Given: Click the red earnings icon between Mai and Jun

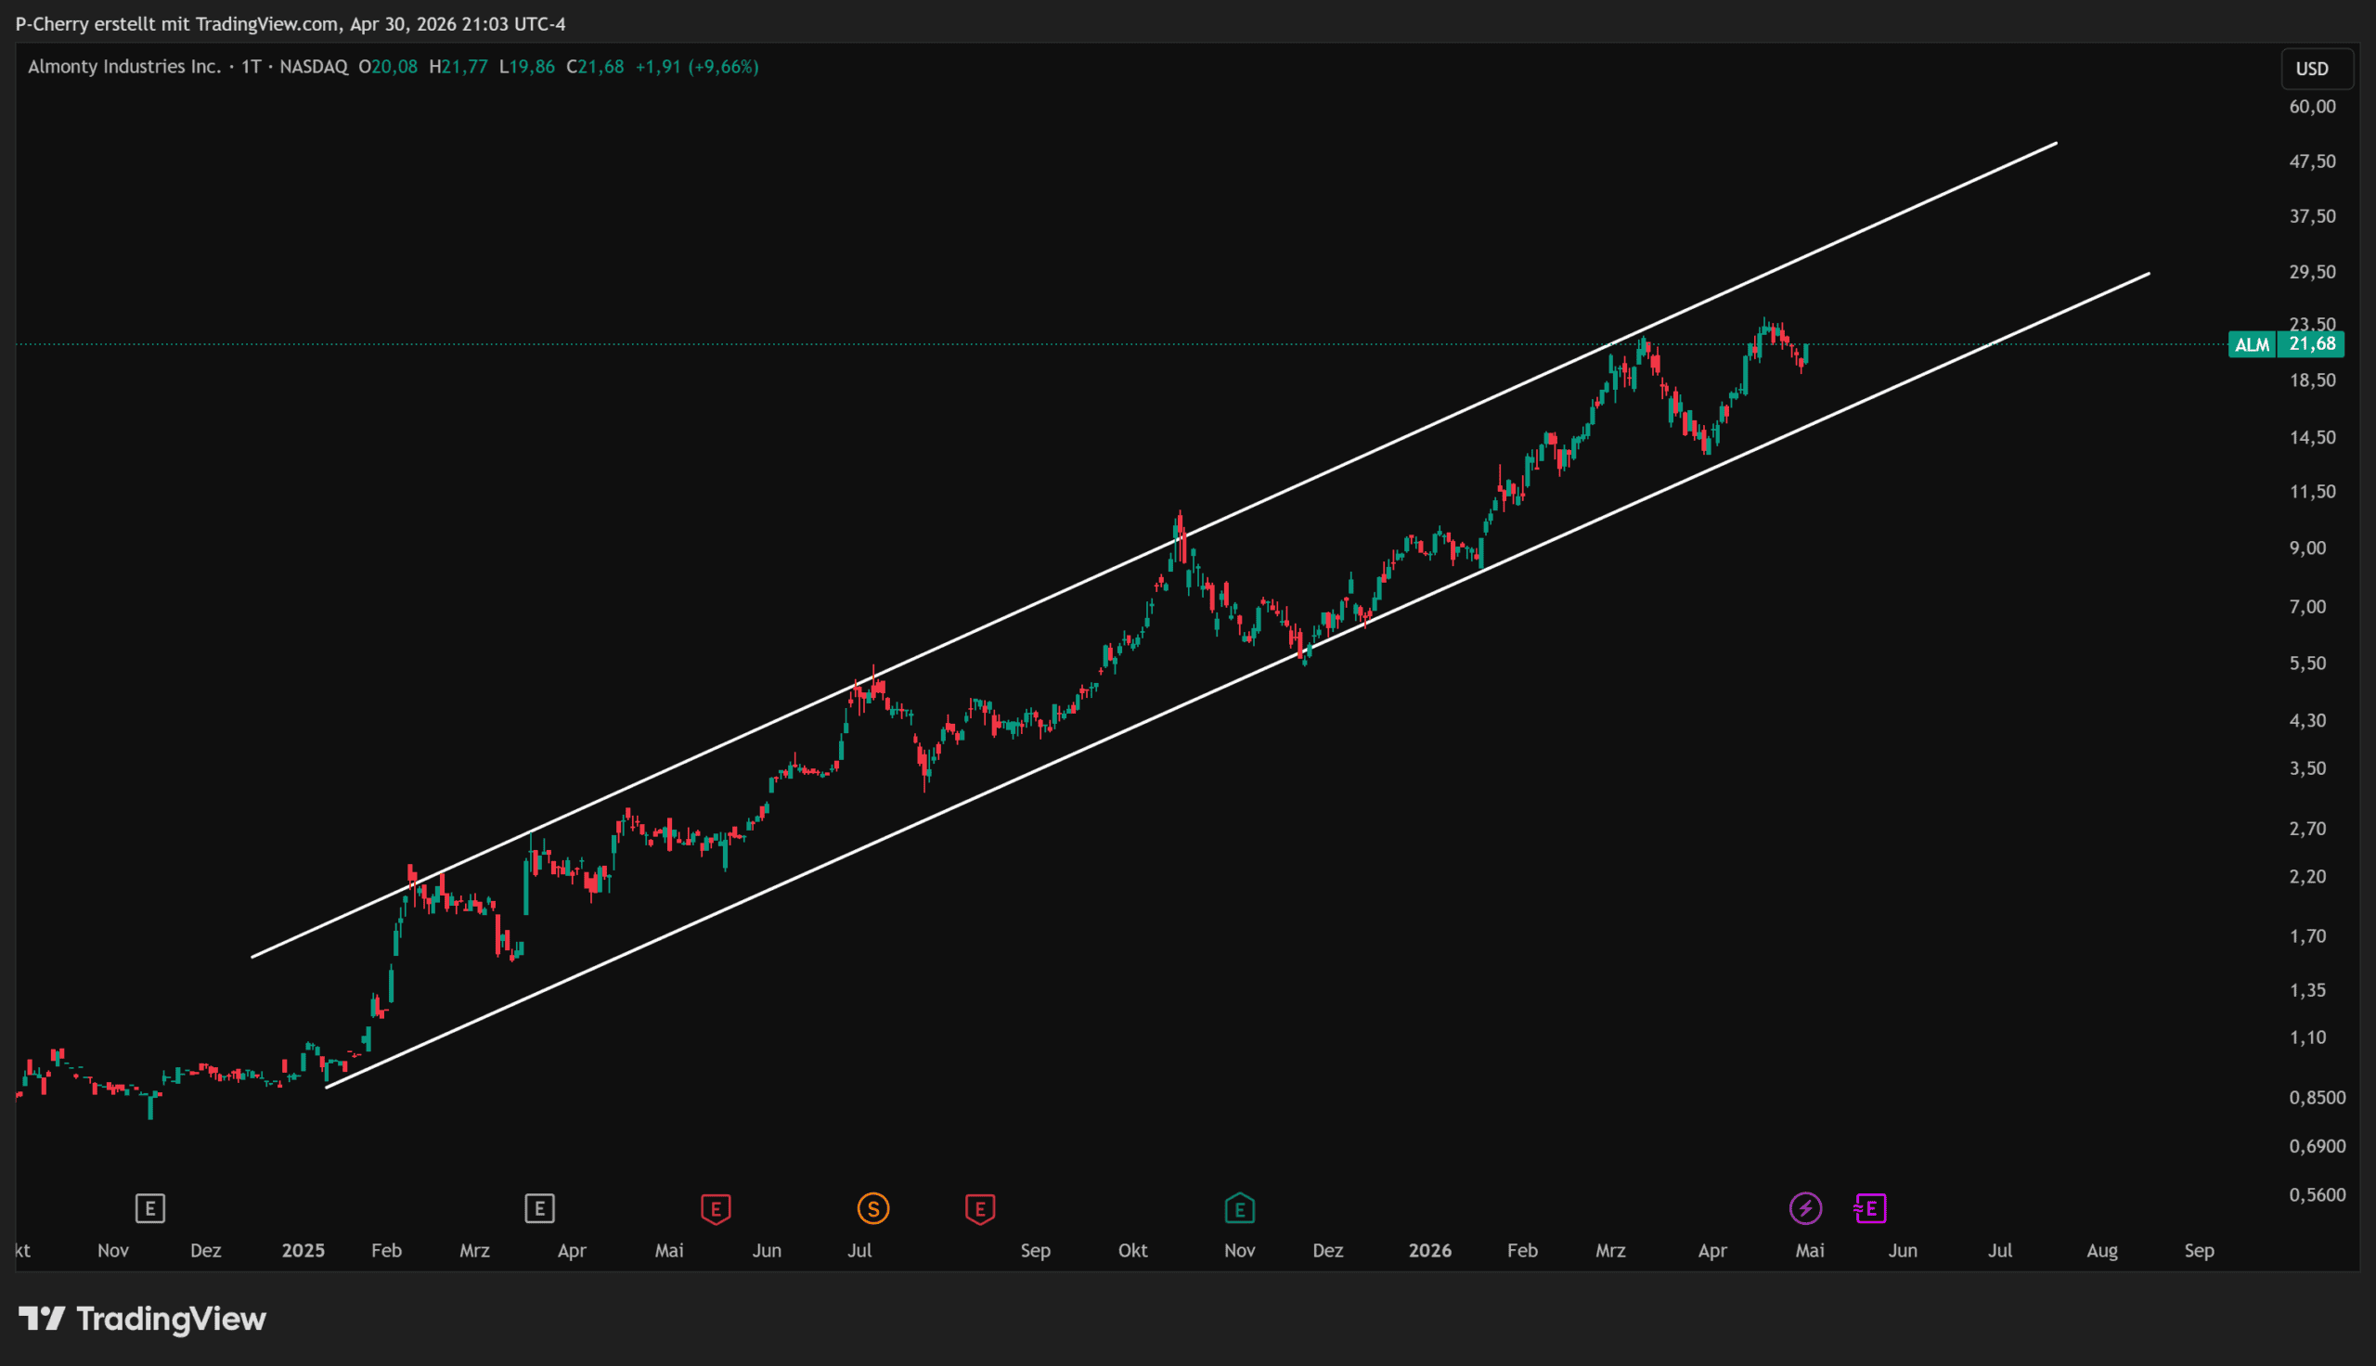Looking at the screenshot, I should pyautogui.click(x=716, y=1208).
